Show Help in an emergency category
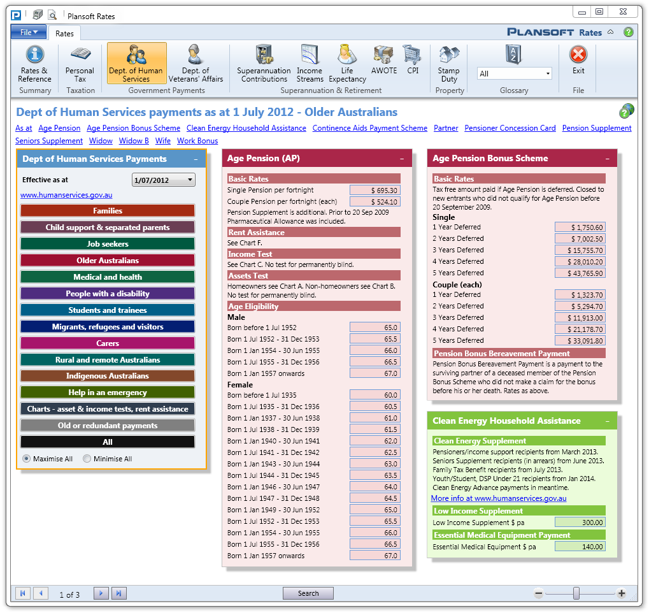Image resolution: width=649 pixels, height=613 pixels. click(x=108, y=393)
